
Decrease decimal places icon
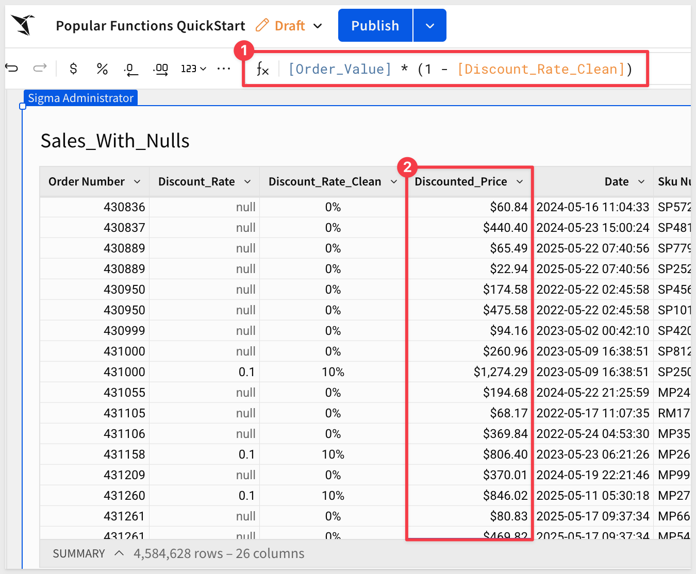click(131, 69)
